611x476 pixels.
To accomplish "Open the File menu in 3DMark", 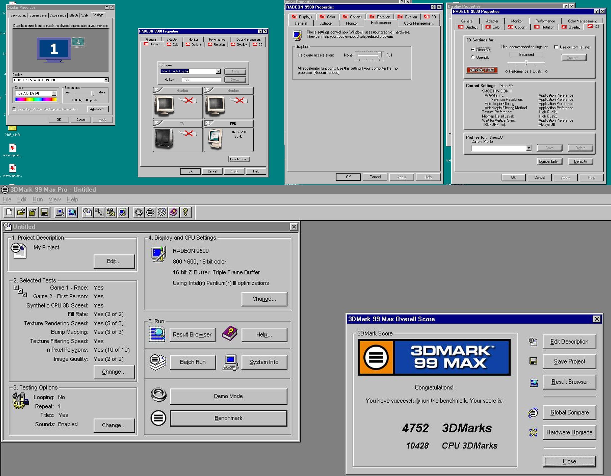I will tap(7, 199).
